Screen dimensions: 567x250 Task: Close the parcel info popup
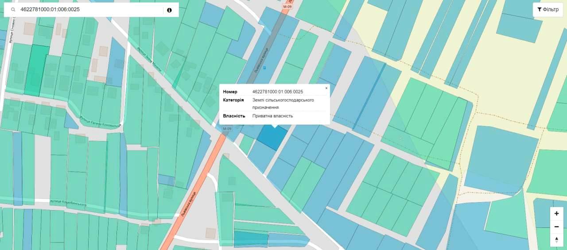coord(326,88)
